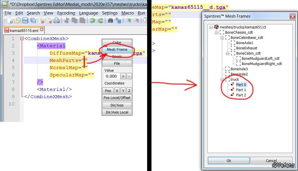The width and height of the screenshot is (298, 171).
Task: Open the Edit menu
Action: click(19, 13)
